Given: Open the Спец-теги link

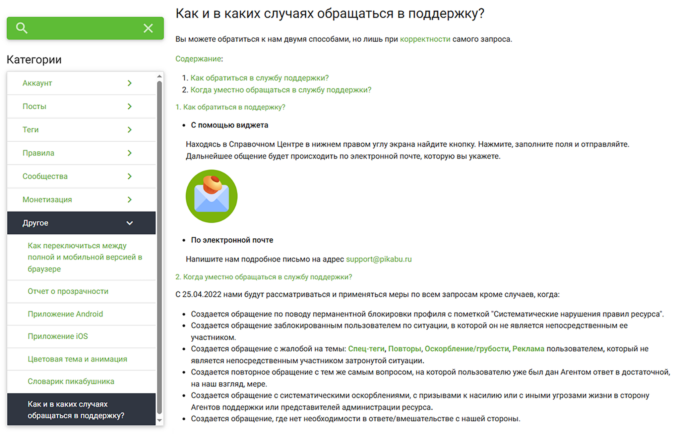Looking at the screenshot, I should point(366,349).
